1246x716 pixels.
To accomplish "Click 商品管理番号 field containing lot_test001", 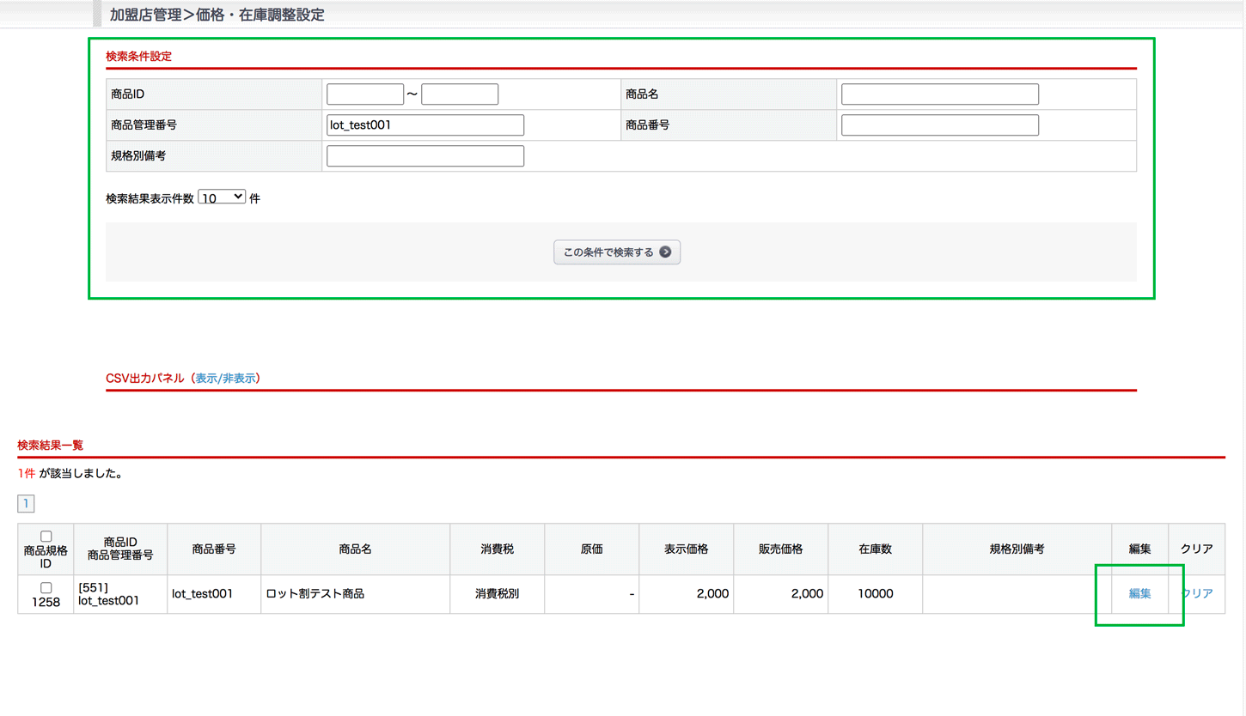I will click(425, 125).
